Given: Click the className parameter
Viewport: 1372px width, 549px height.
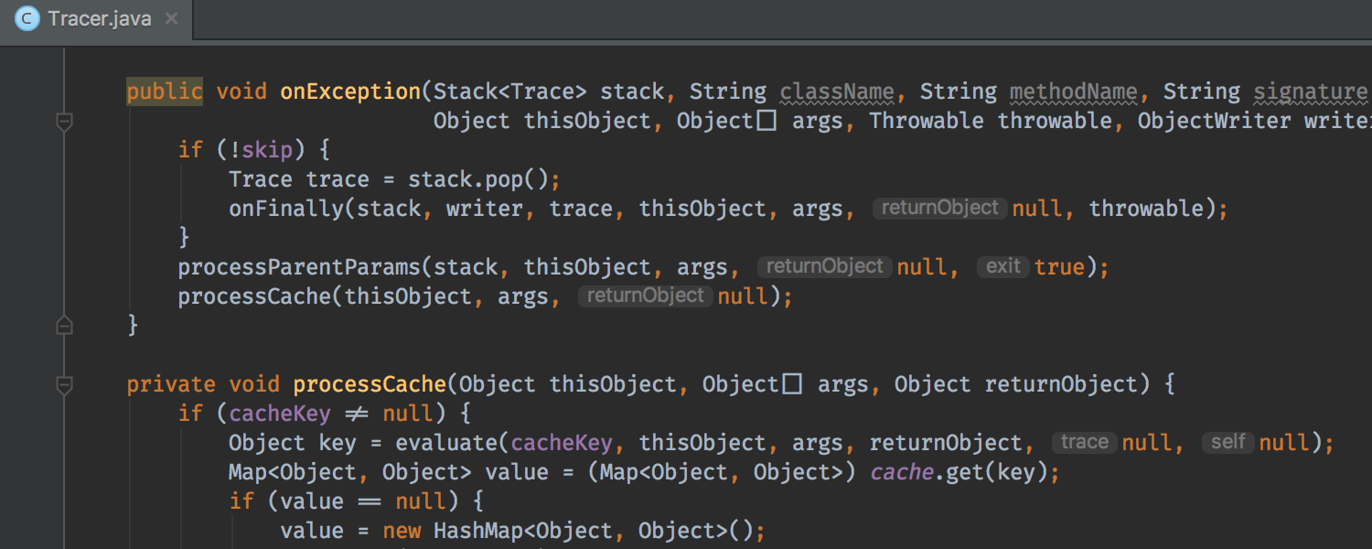Looking at the screenshot, I should coord(837,91).
